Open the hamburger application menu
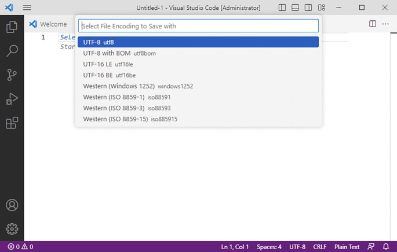The width and height of the screenshot is (397, 252). coord(27,8)
